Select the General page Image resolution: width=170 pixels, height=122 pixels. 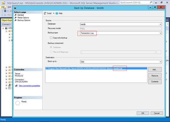click(20, 15)
